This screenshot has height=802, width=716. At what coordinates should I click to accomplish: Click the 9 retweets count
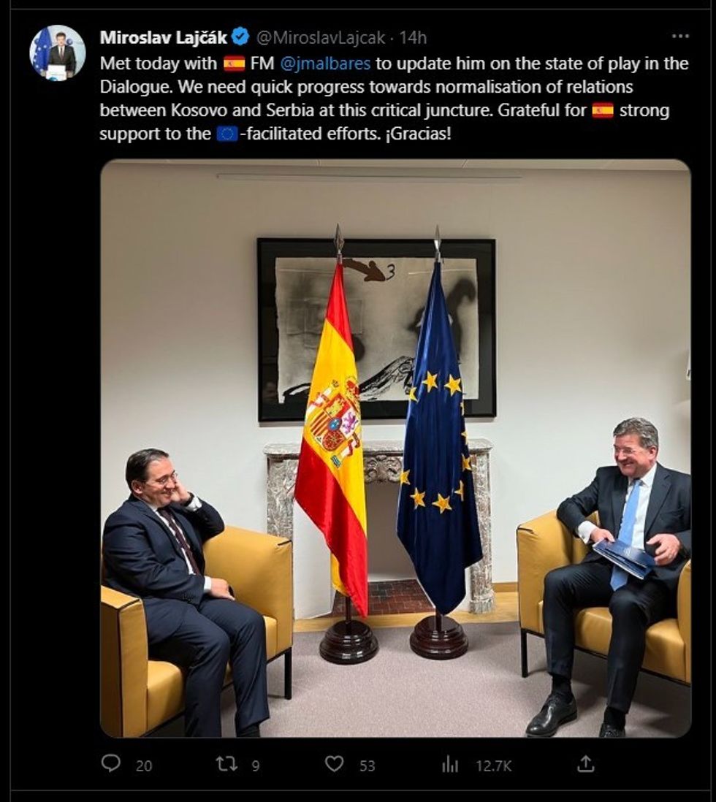pyautogui.click(x=256, y=765)
